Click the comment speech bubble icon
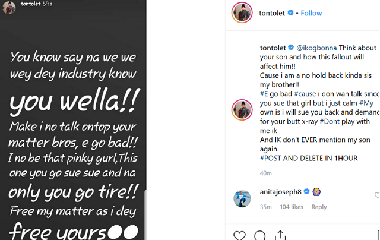The image size is (380, 240). tap(260, 235)
